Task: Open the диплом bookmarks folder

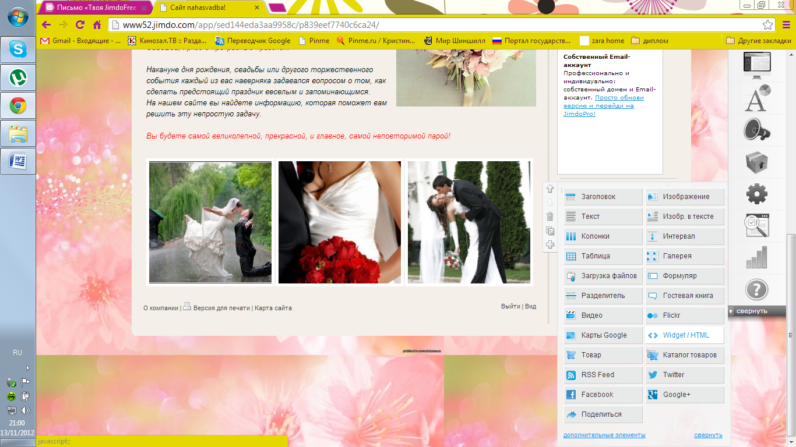Action: [x=649, y=41]
